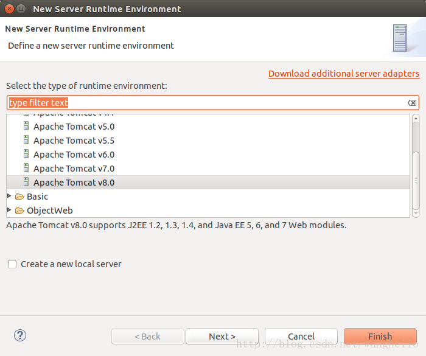Click the Basic folder icon
Image resolution: width=426 pixels, height=356 pixels.
[x=19, y=196]
